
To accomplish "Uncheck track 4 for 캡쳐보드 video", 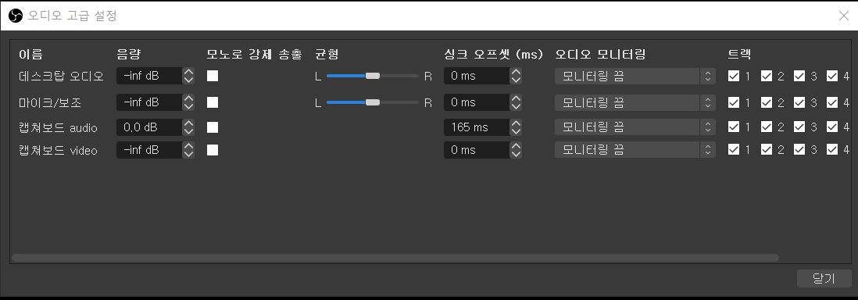I will click(831, 150).
